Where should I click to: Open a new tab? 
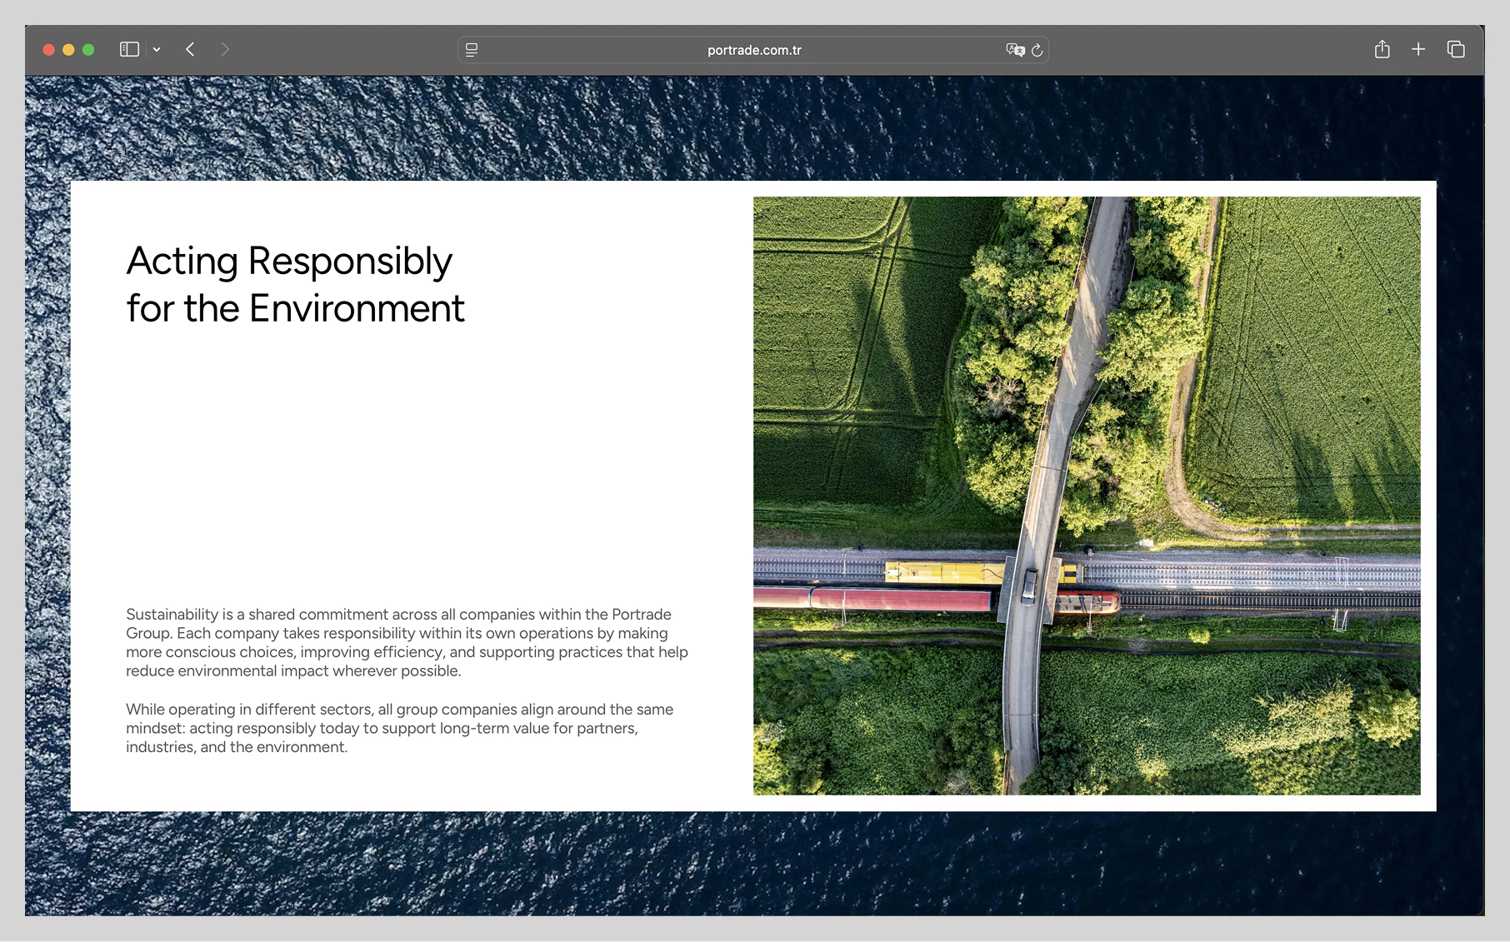click(1418, 49)
